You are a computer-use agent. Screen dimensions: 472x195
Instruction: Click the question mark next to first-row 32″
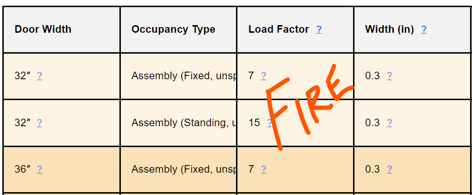pos(39,76)
